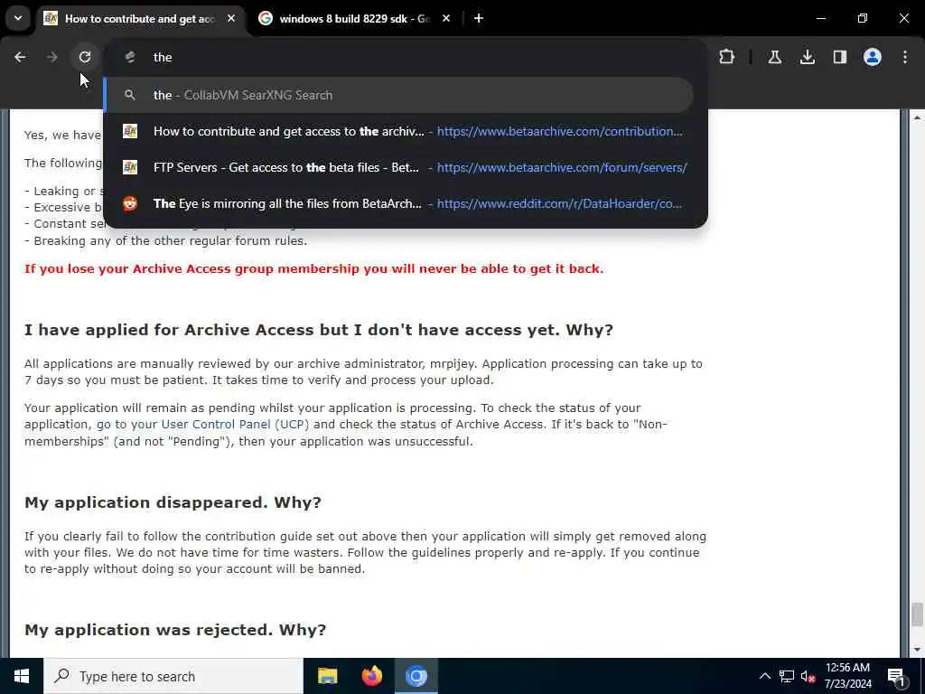Image resolution: width=925 pixels, height=694 pixels.
Task: Click the address bar containing 'the'
Action: (405, 57)
